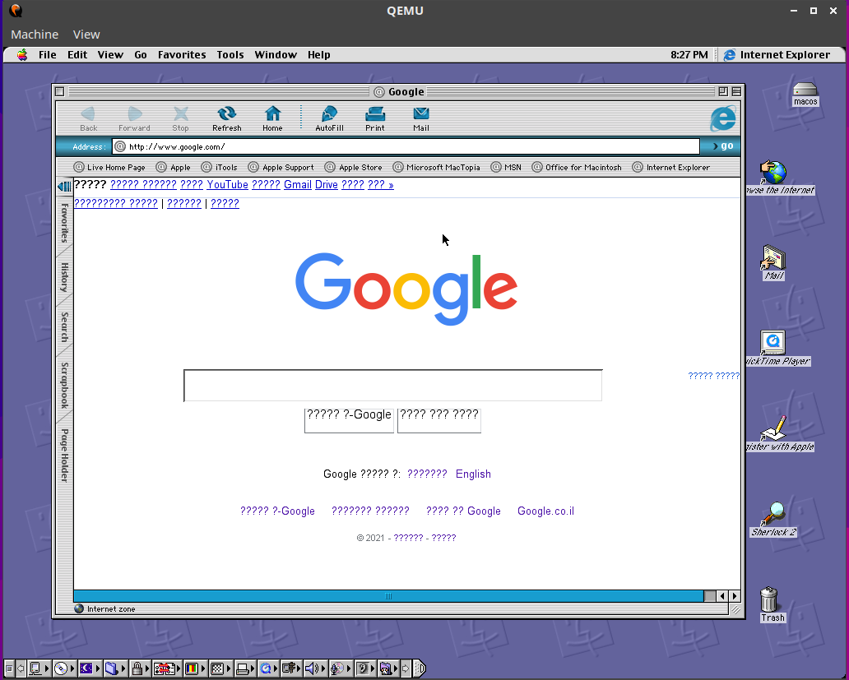849x680 pixels.
Task: Collapse the control strip using its end tab
Action: [x=420, y=668]
